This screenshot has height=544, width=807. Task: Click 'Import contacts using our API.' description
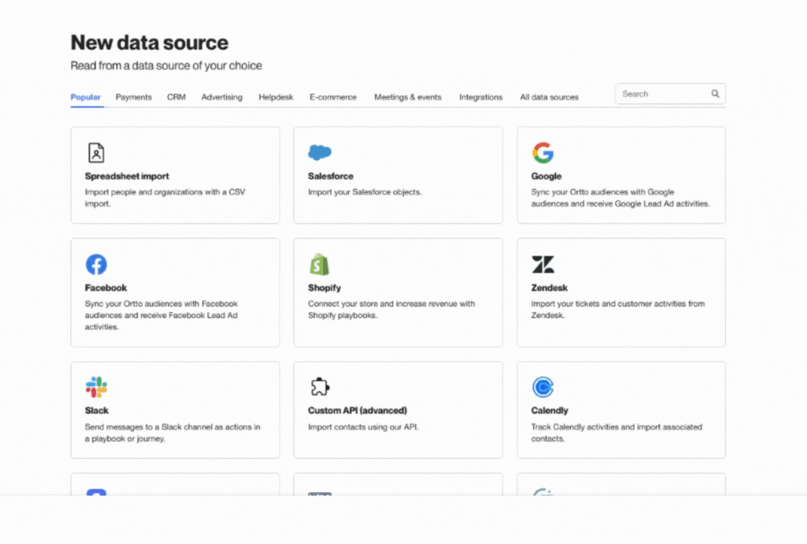click(364, 427)
